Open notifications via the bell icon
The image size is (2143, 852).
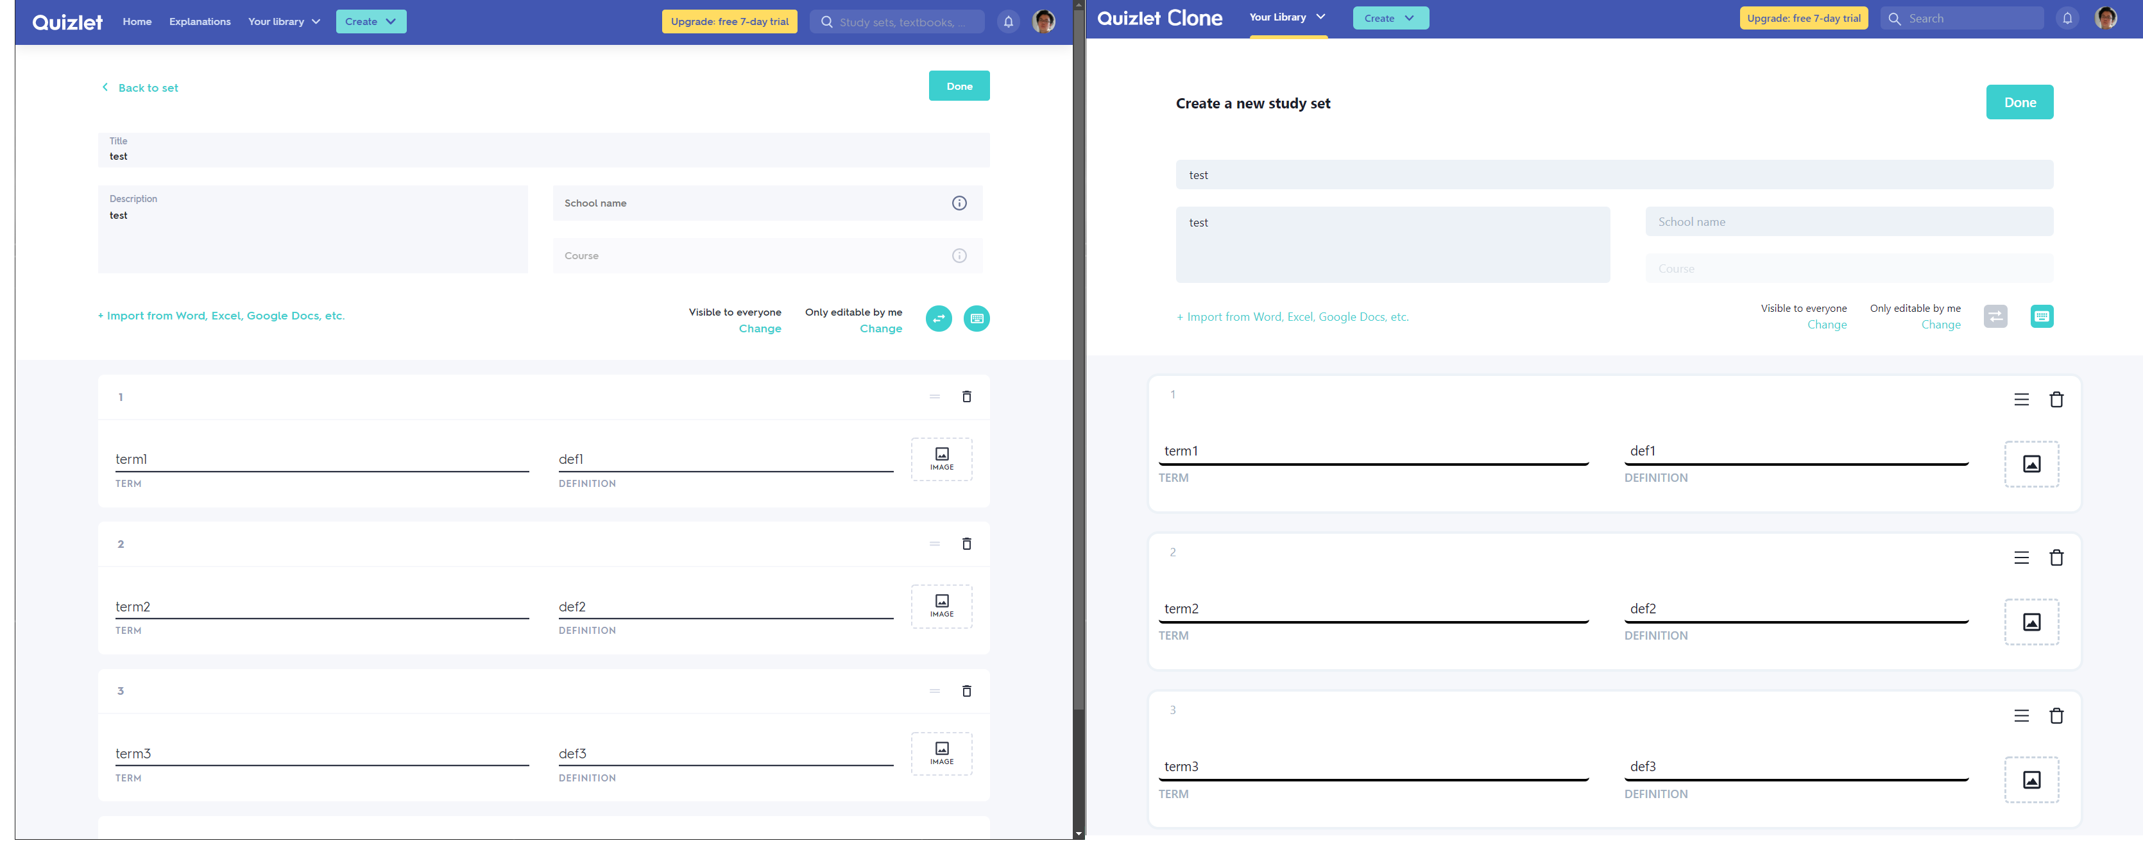(x=1007, y=22)
